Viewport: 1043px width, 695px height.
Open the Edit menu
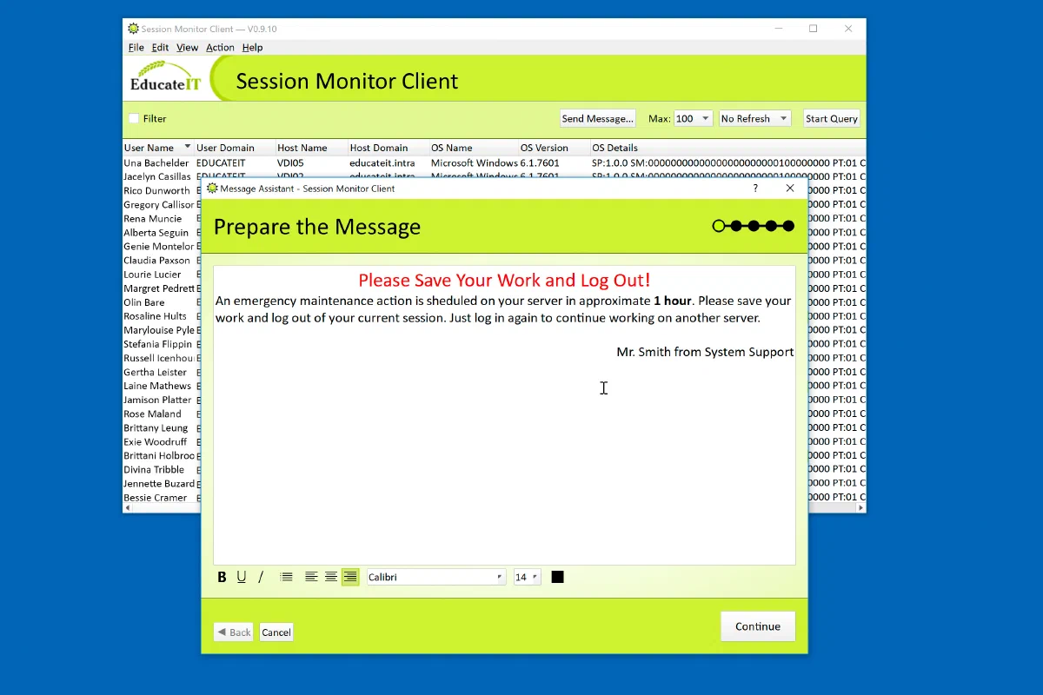pos(160,48)
